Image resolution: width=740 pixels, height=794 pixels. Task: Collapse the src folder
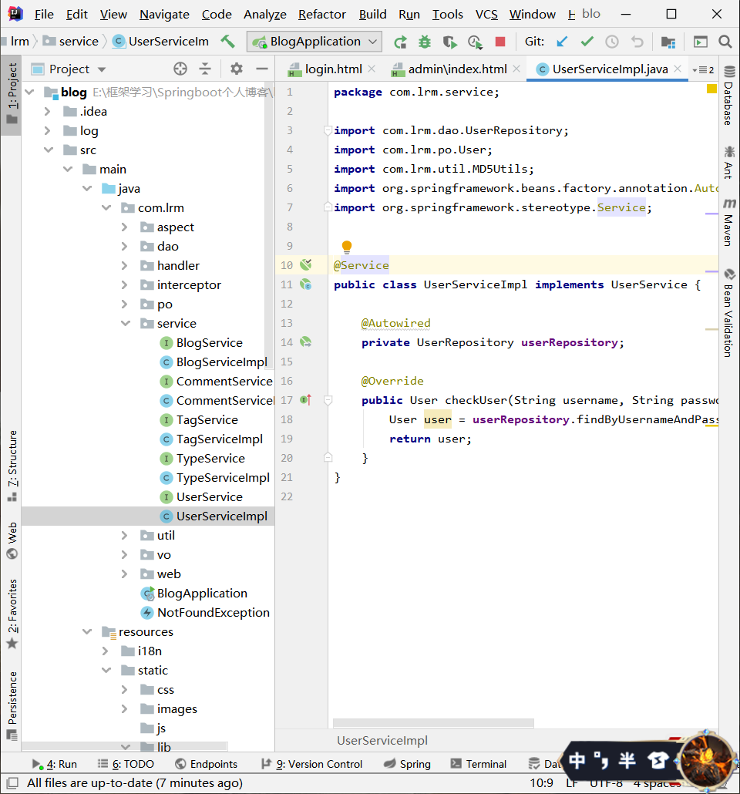[49, 150]
